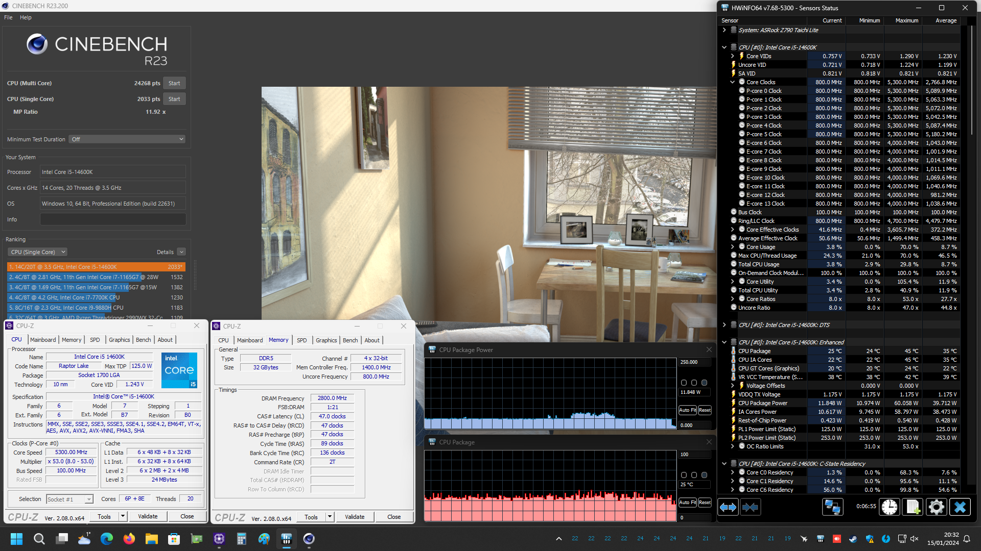
Task: Start HWiNFO logging with sheet-plus icon
Action: [913, 507]
